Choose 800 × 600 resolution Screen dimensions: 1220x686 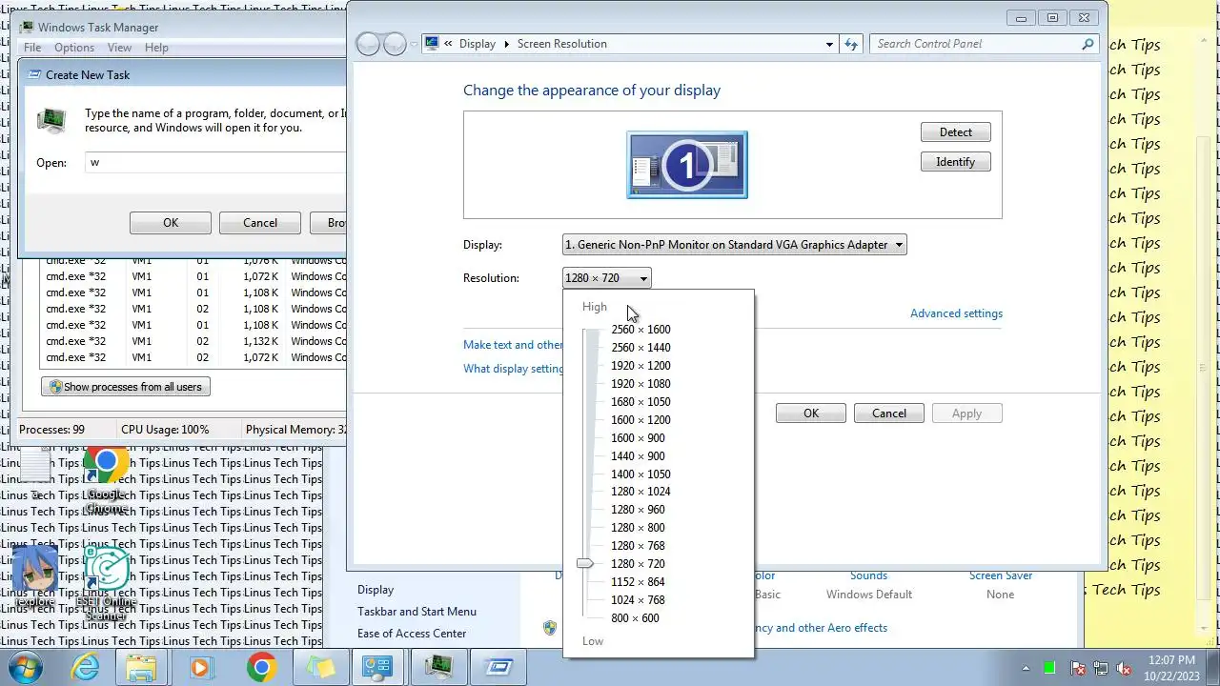635,618
